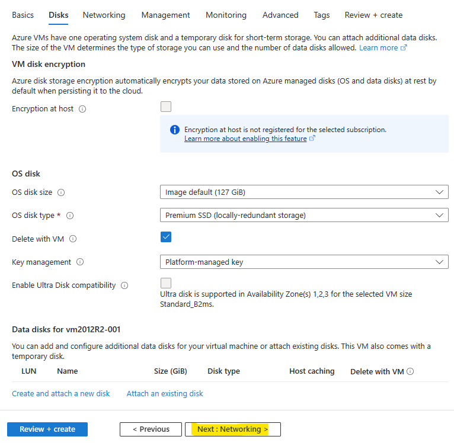
Task: Open the Key management dropdown
Action: point(304,262)
